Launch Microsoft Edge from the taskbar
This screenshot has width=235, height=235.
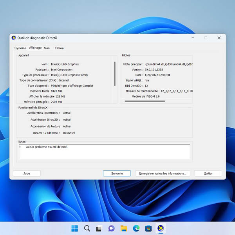(136, 228)
